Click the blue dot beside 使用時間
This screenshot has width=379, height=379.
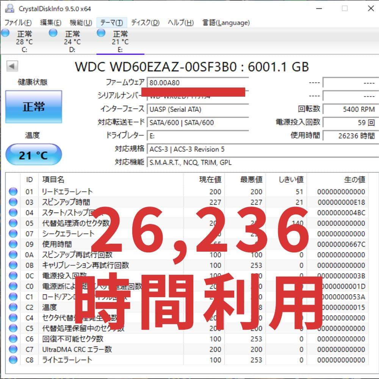(x=13, y=244)
